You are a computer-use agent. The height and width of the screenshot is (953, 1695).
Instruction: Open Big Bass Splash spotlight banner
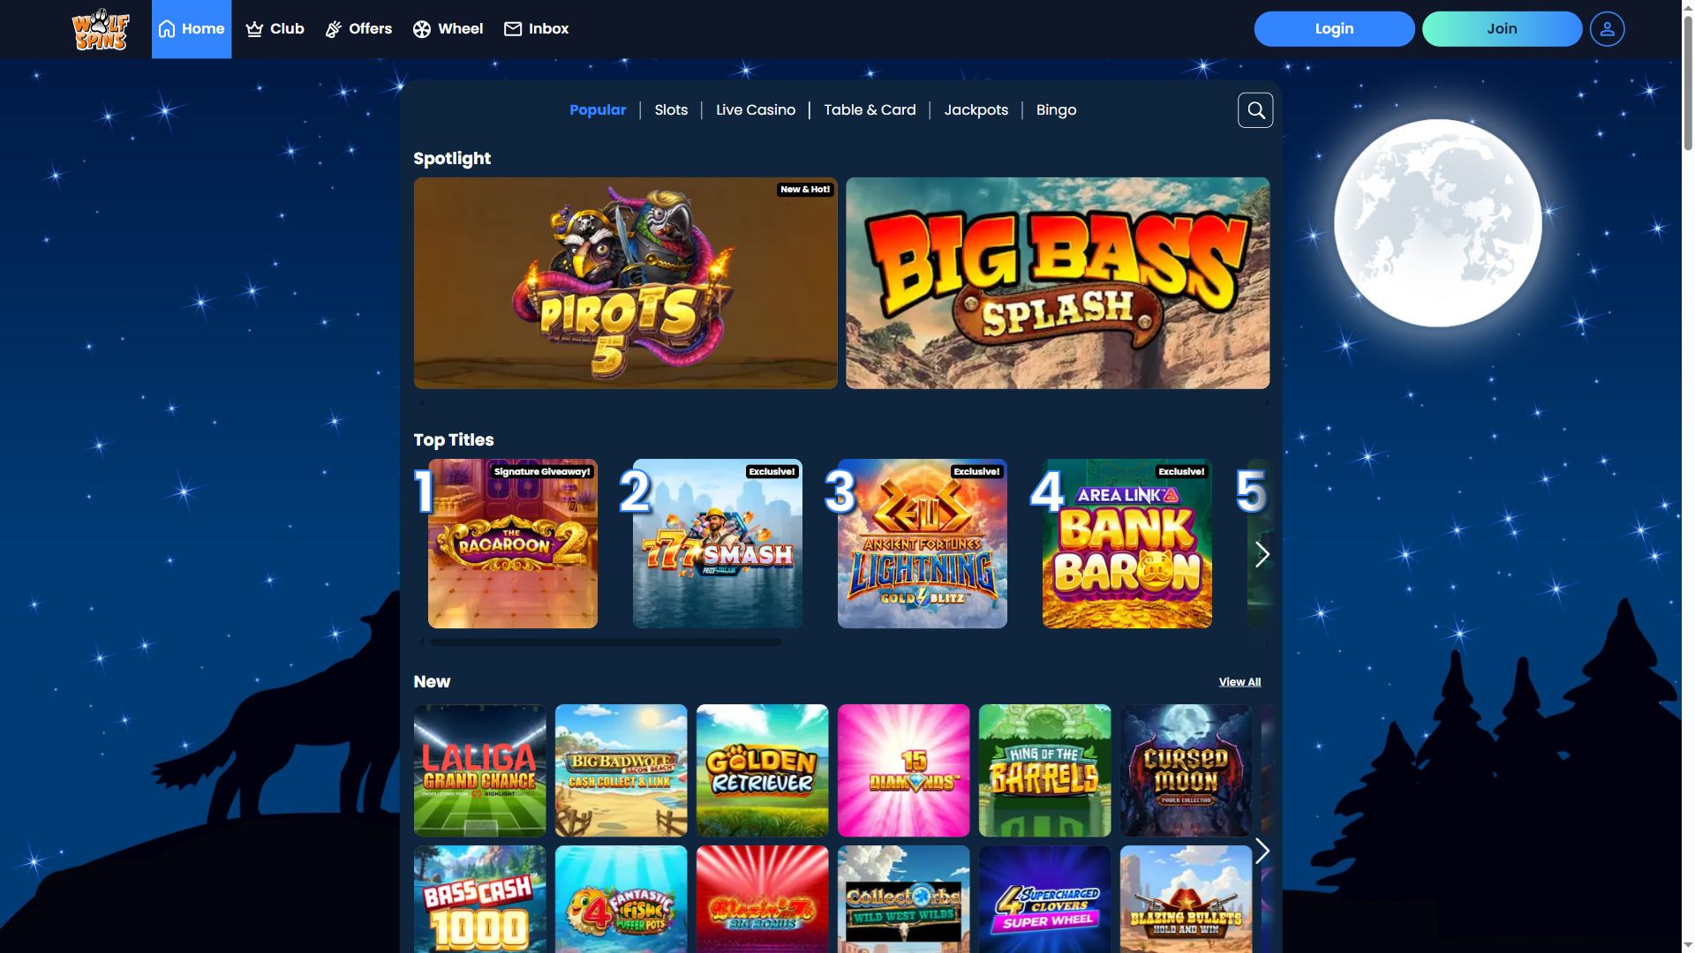point(1058,283)
